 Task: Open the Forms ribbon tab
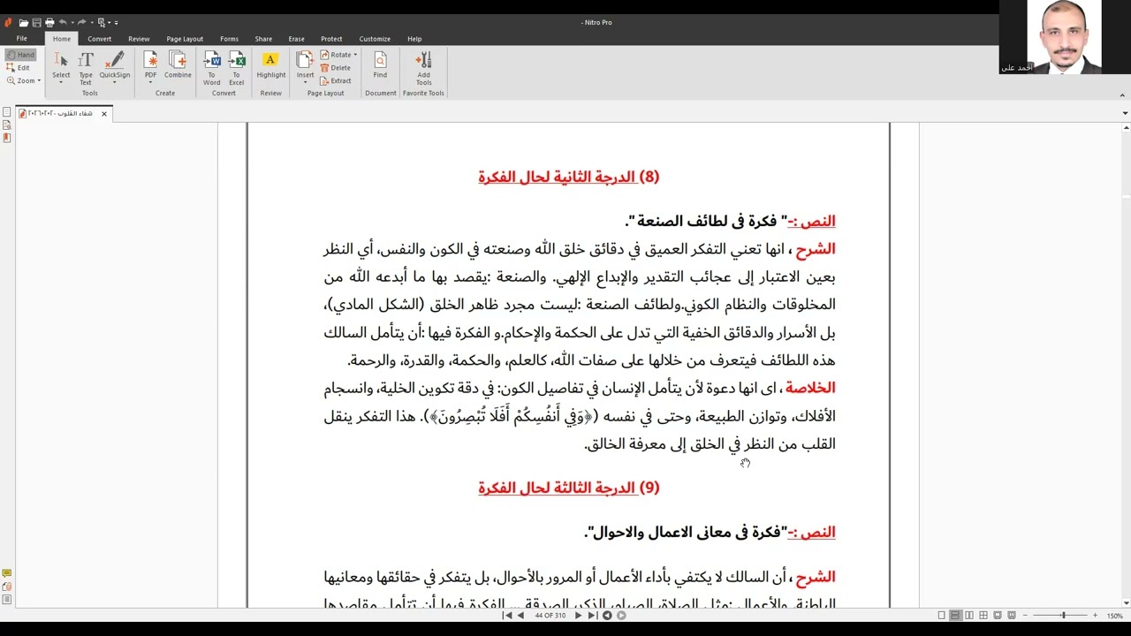pyautogui.click(x=229, y=39)
